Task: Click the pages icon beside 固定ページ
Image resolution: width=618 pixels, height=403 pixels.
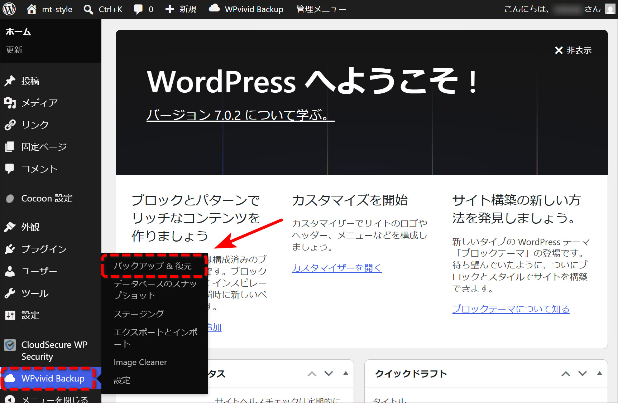Action: coord(10,147)
